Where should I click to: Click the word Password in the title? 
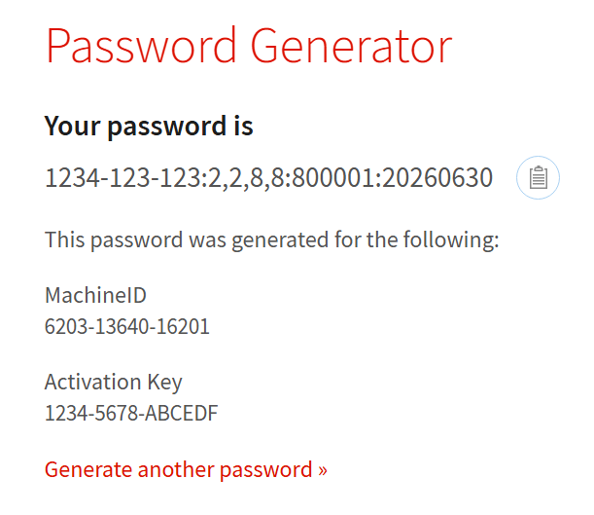[141, 46]
